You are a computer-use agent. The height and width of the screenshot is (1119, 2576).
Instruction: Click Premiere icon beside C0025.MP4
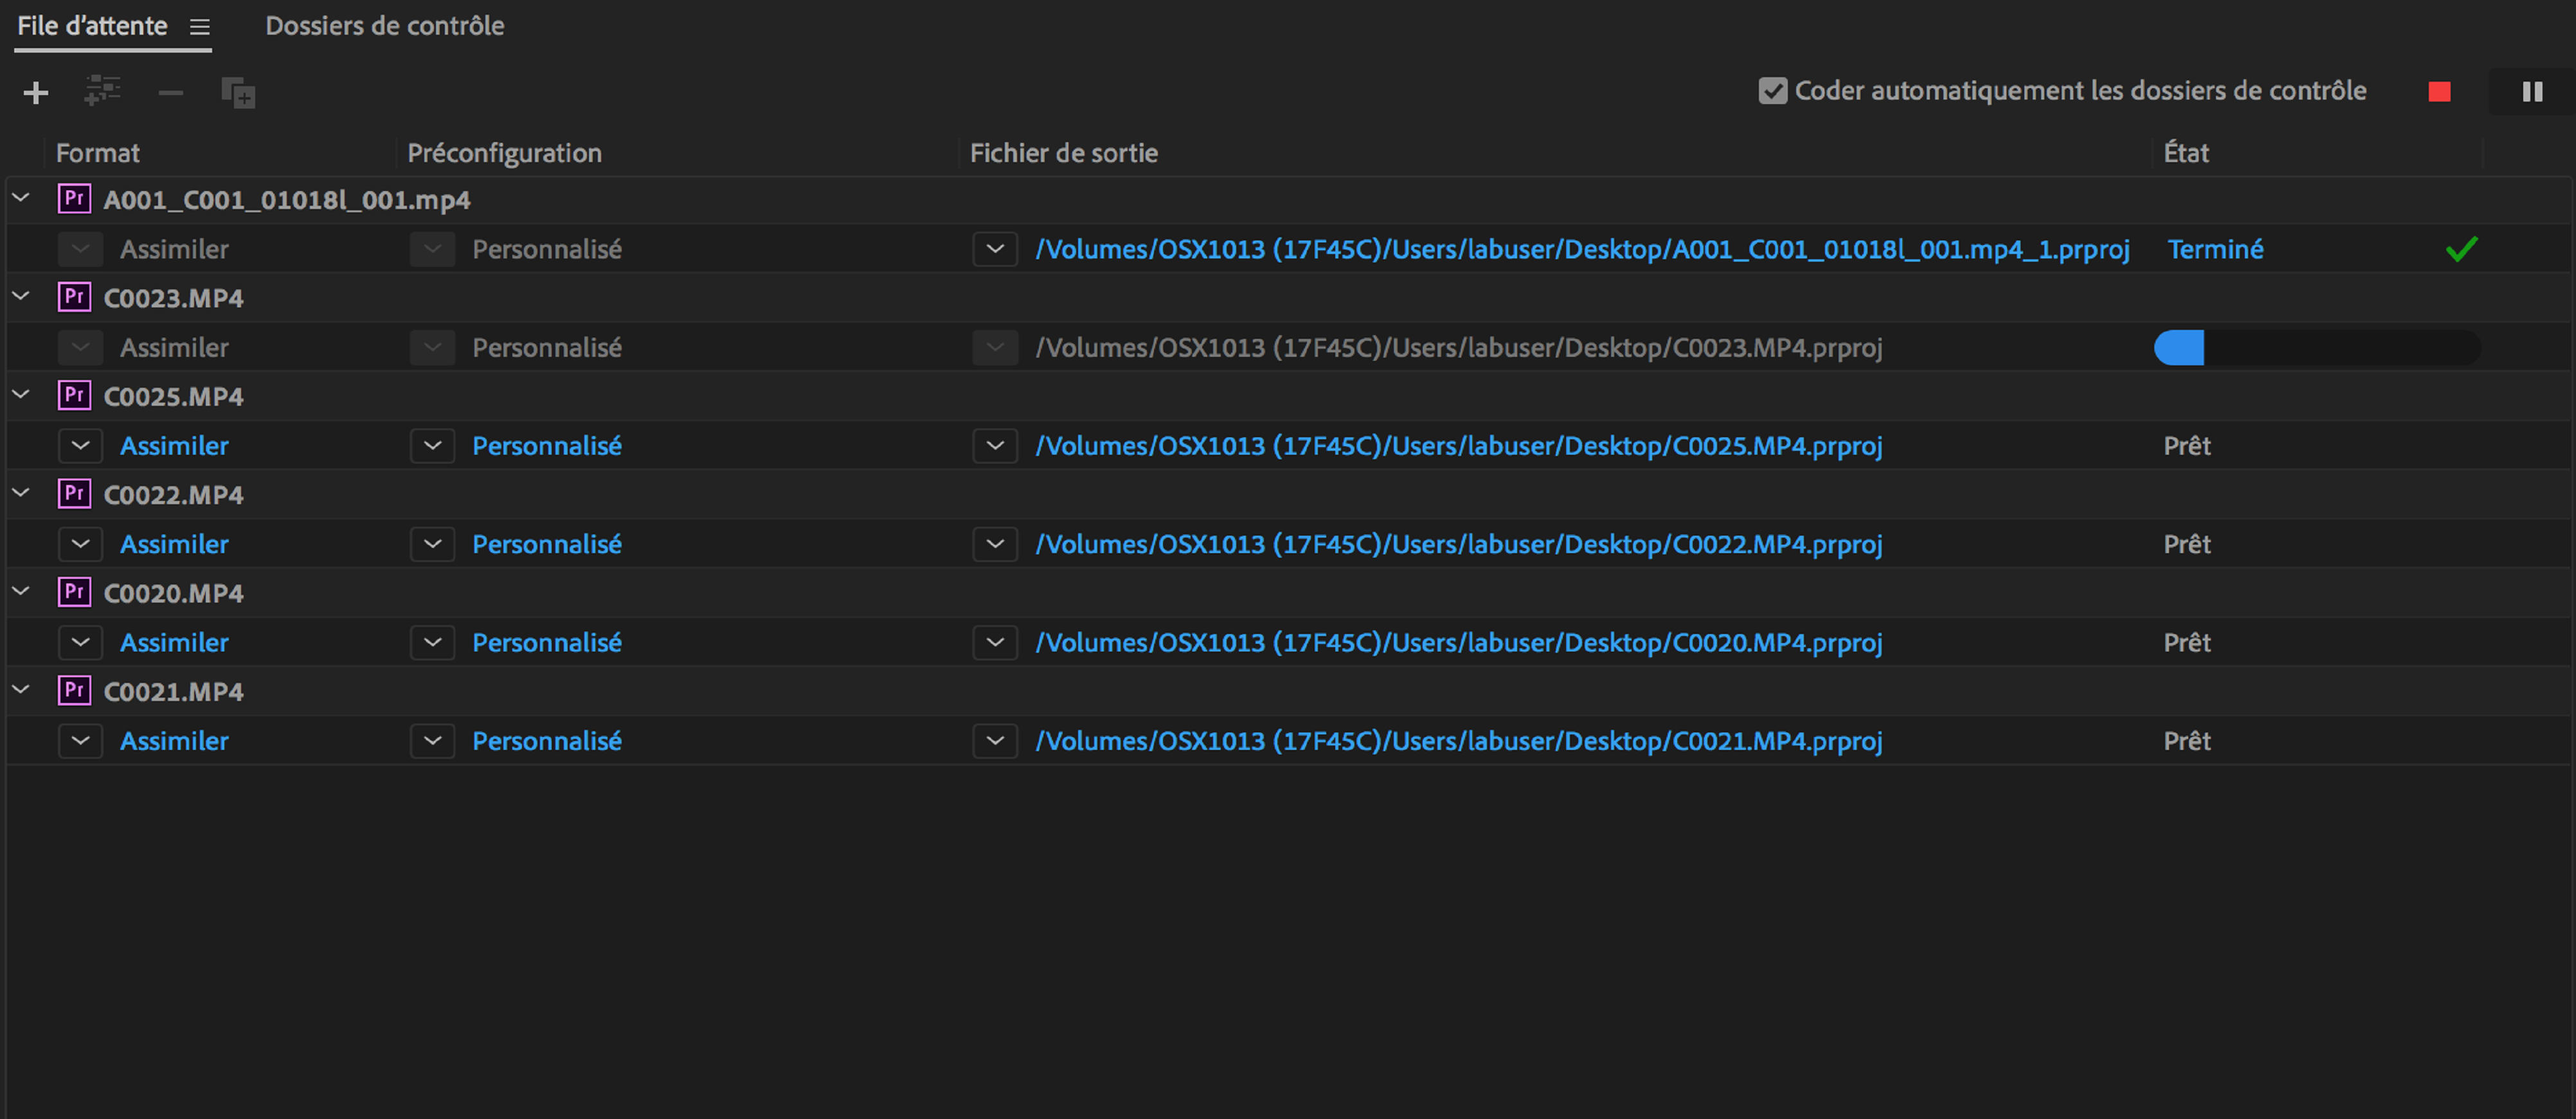(x=74, y=395)
